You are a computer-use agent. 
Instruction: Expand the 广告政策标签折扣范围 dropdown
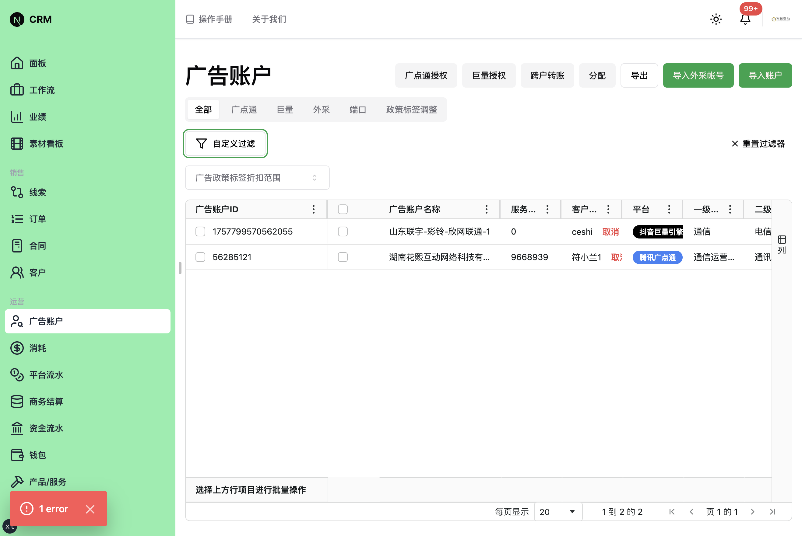pos(257,177)
